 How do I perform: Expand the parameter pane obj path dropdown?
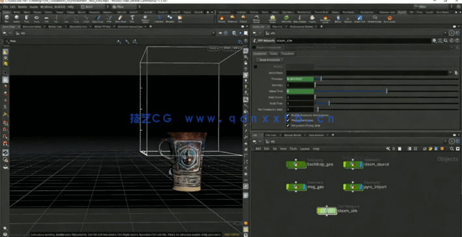(445, 33)
